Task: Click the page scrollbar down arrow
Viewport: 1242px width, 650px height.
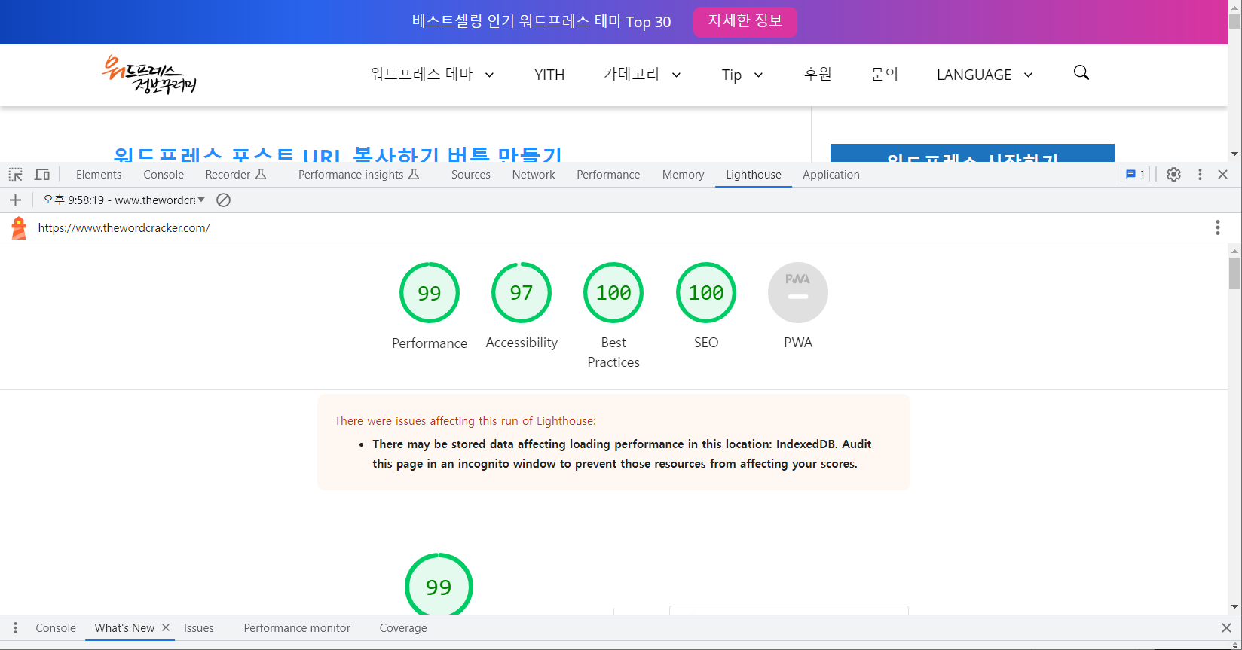Action: point(1234,154)
